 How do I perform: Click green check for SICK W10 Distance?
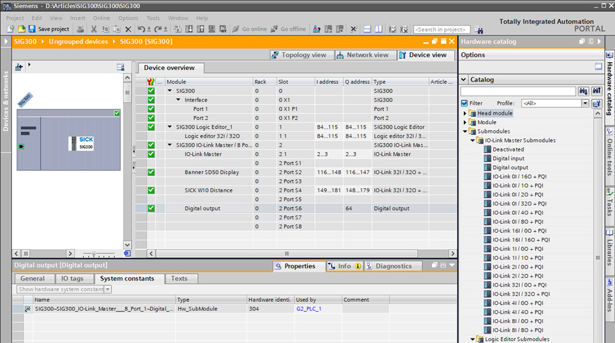click(x=151, y=190)
